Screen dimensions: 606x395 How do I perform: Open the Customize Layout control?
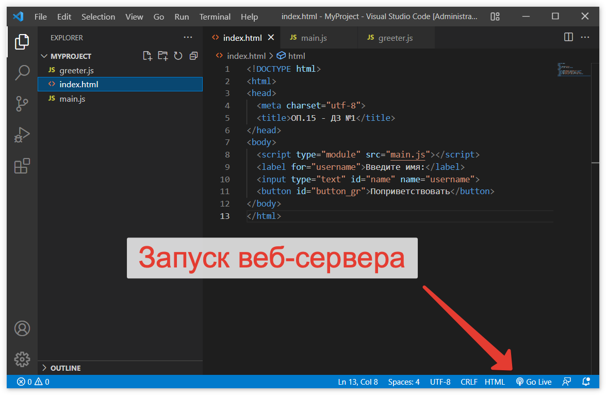click(495, 17)
